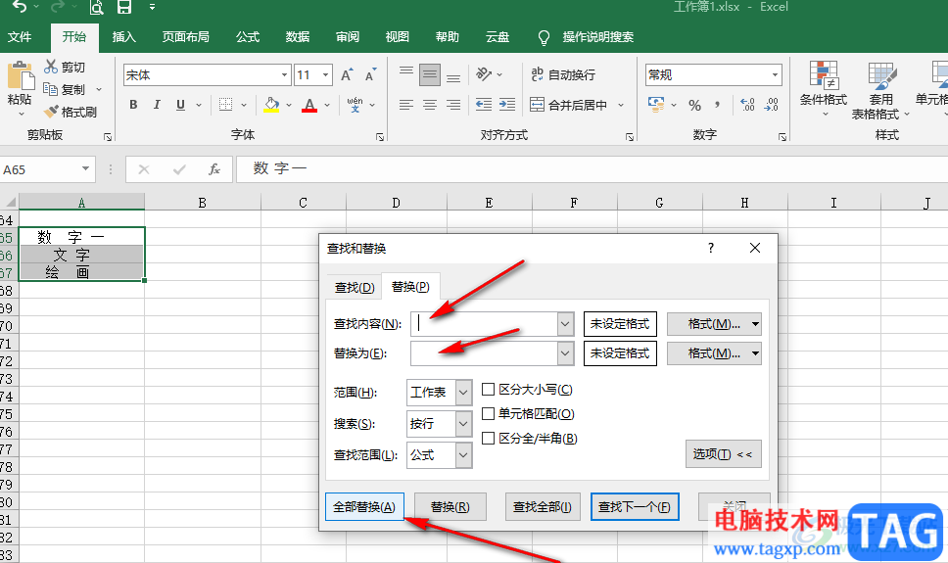Expand the Replace with history dropdown
Screen dimensions: 948x563
tap(565, 353)
